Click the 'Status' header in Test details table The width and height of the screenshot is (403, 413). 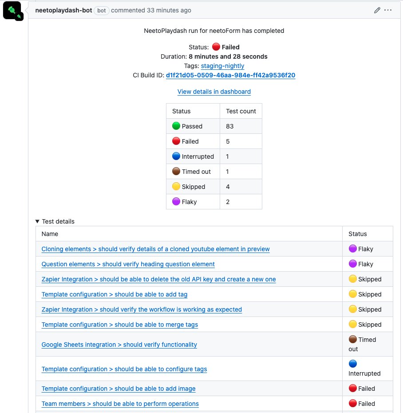click(357, 234)
